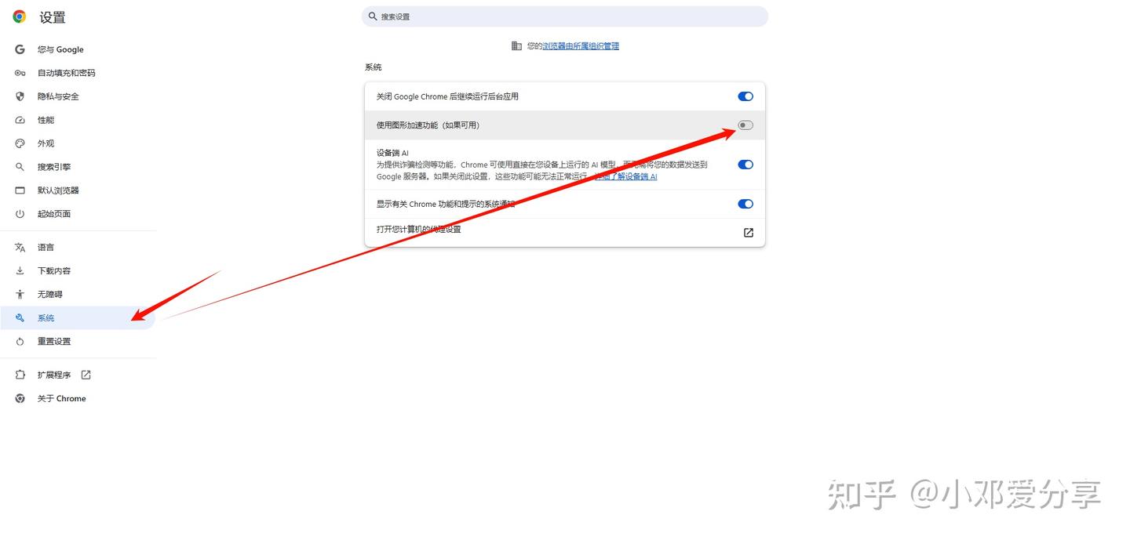Open proxy settings via external-link icon

[x=749, y=233]
